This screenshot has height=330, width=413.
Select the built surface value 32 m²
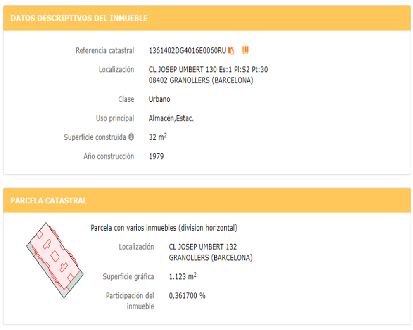158,137
